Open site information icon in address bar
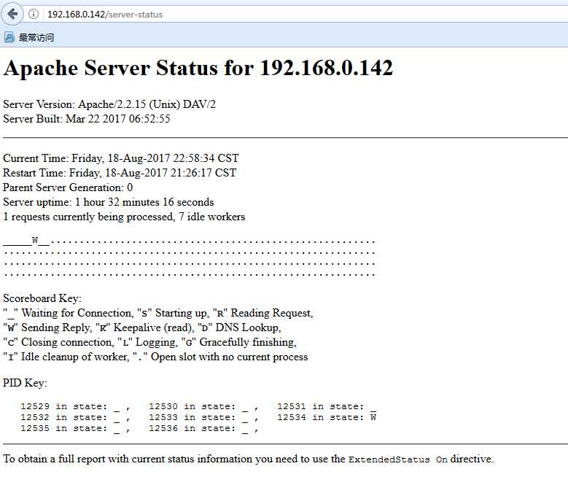Screen dimensions: 568x477 point(34,14)
